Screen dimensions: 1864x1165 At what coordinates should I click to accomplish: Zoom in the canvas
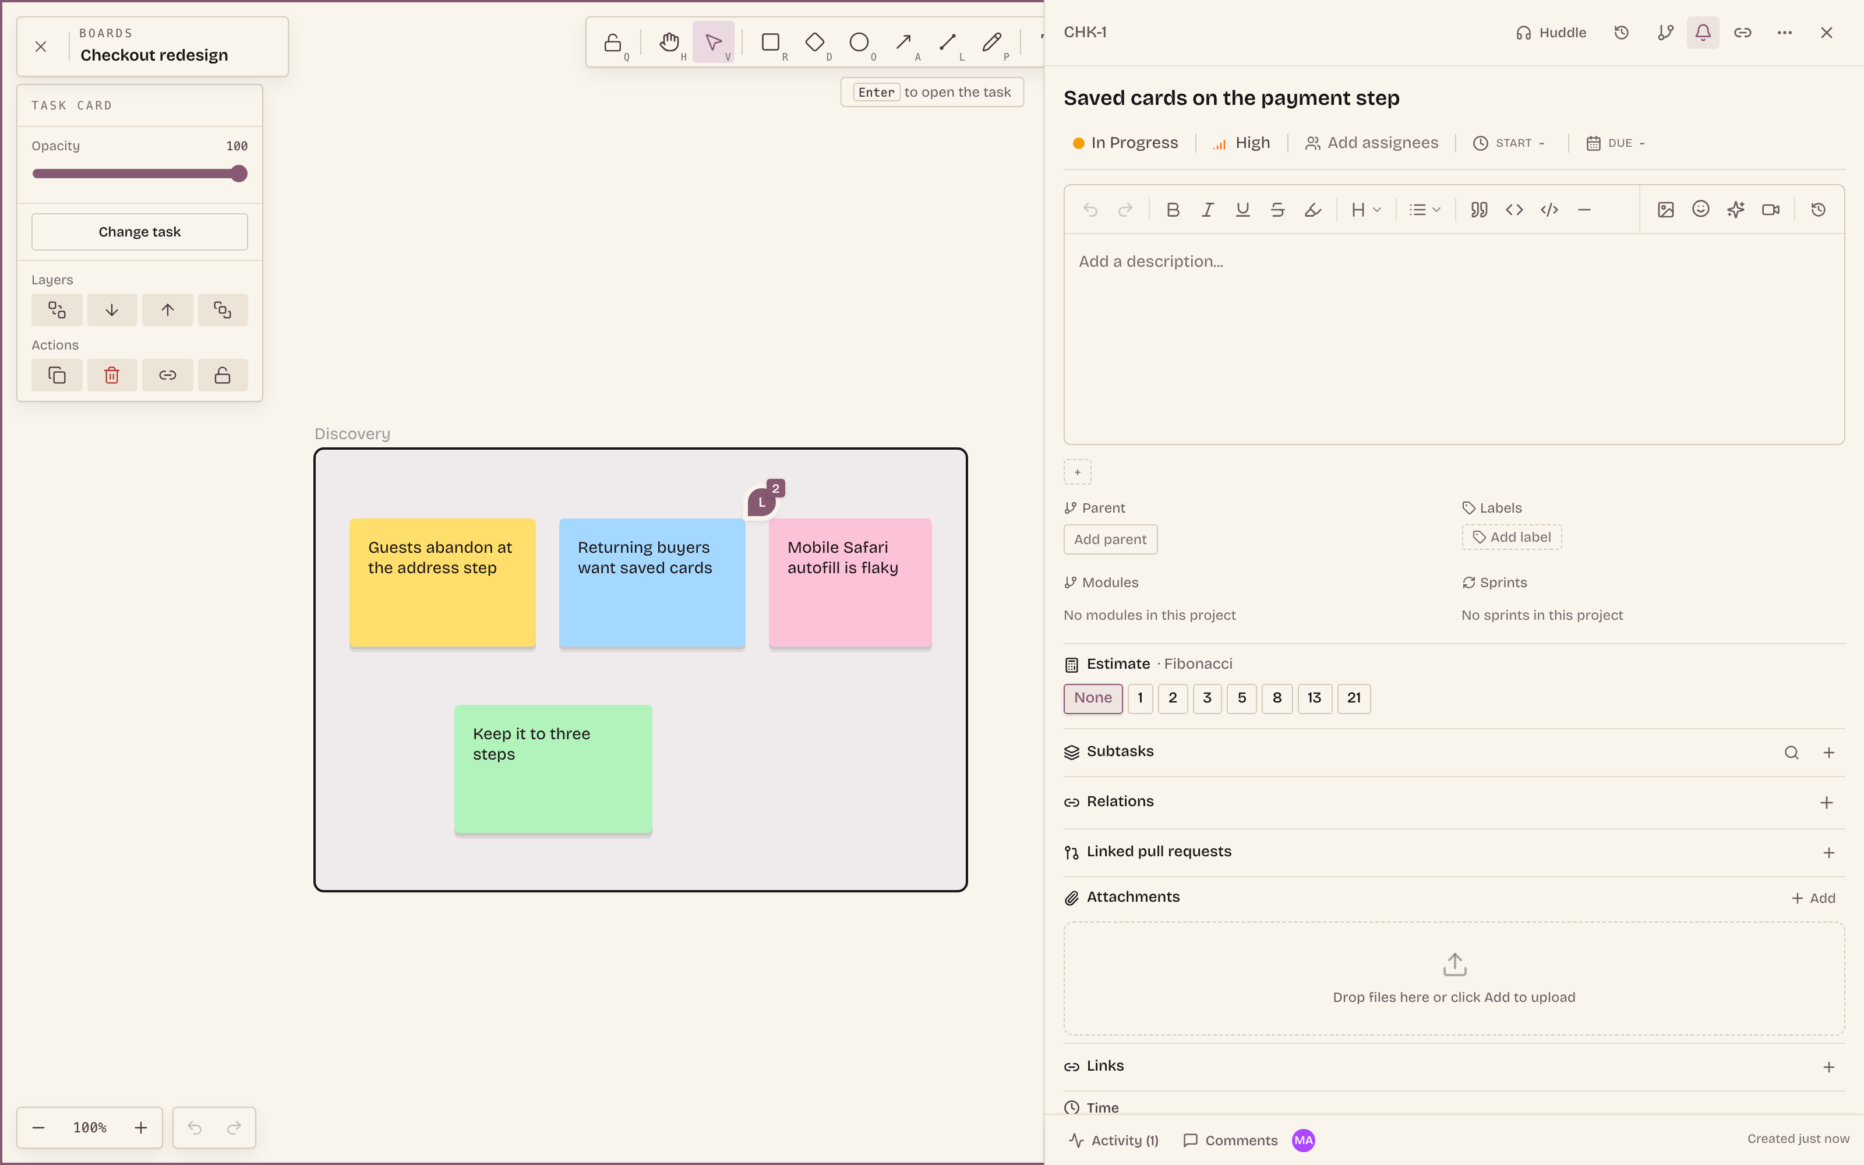(141, 1128)
